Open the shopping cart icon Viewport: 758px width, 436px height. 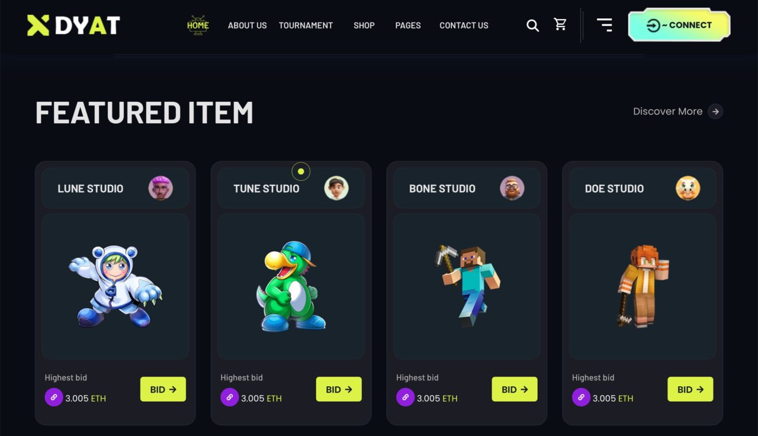tap(560, 24)
